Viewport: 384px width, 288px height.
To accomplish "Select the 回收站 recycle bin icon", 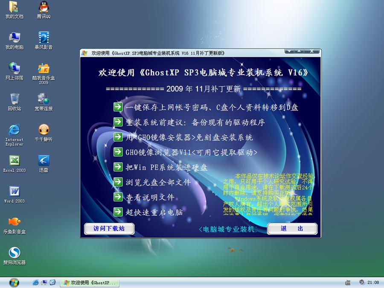I will (x=14, y=102).
